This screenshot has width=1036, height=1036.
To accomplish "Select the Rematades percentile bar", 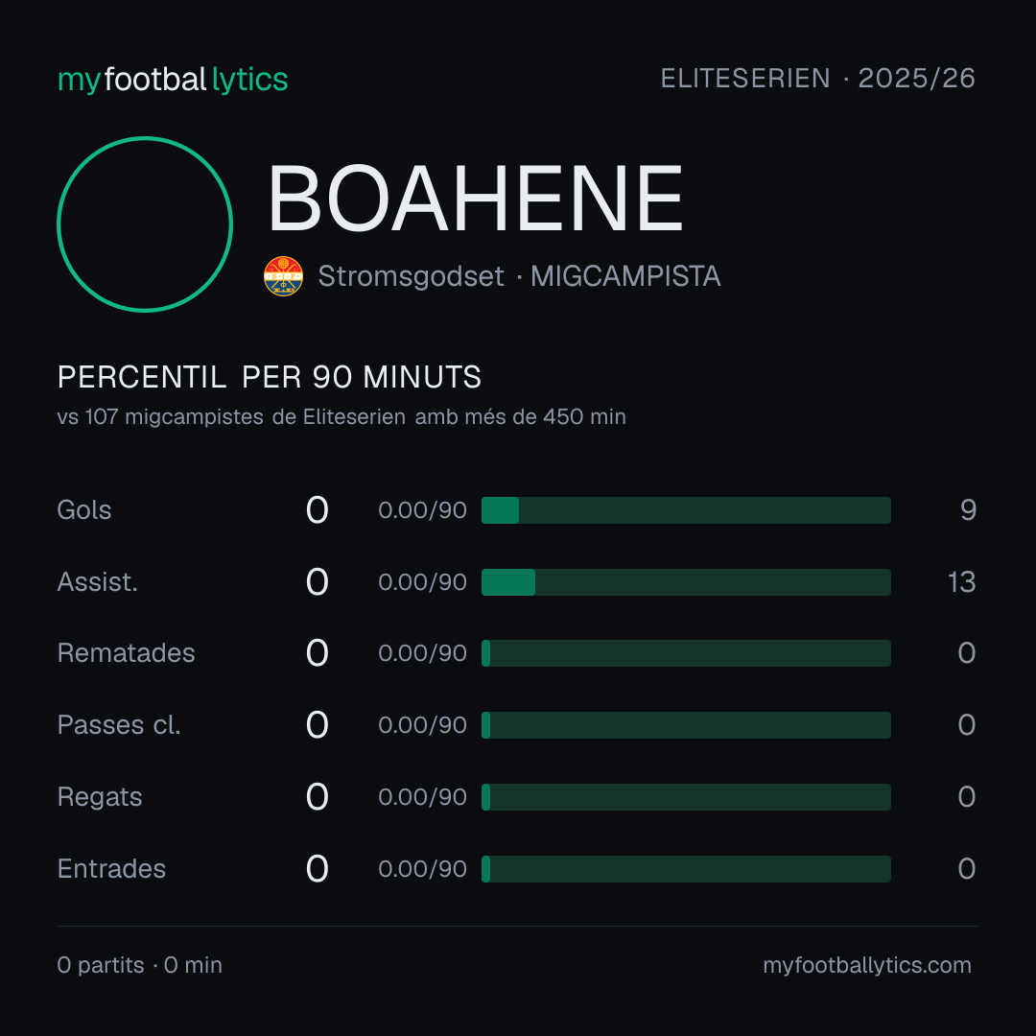I will pos(686,653).
